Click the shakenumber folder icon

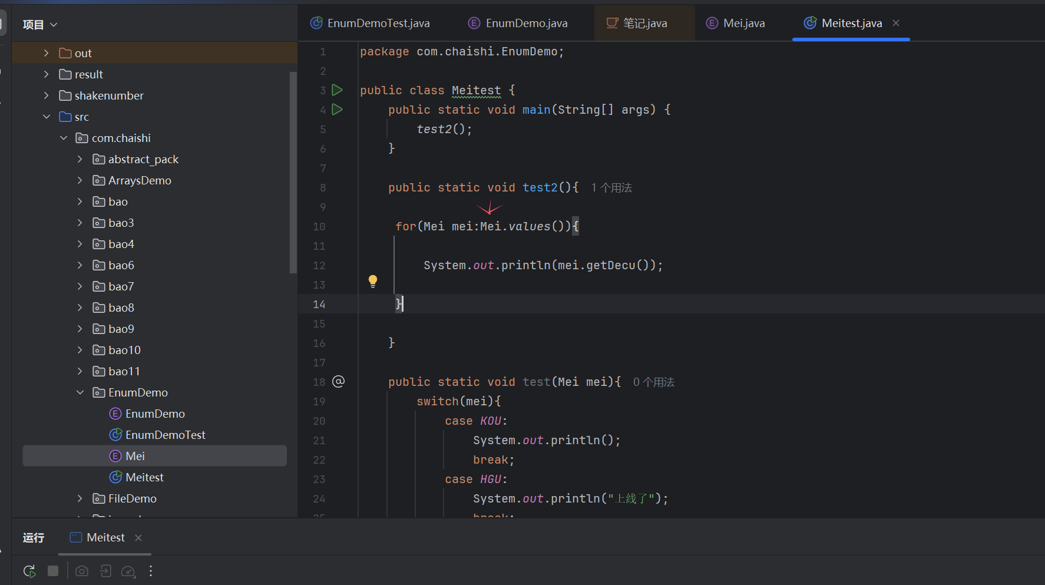pyautogui.click(x=65, y=95)
